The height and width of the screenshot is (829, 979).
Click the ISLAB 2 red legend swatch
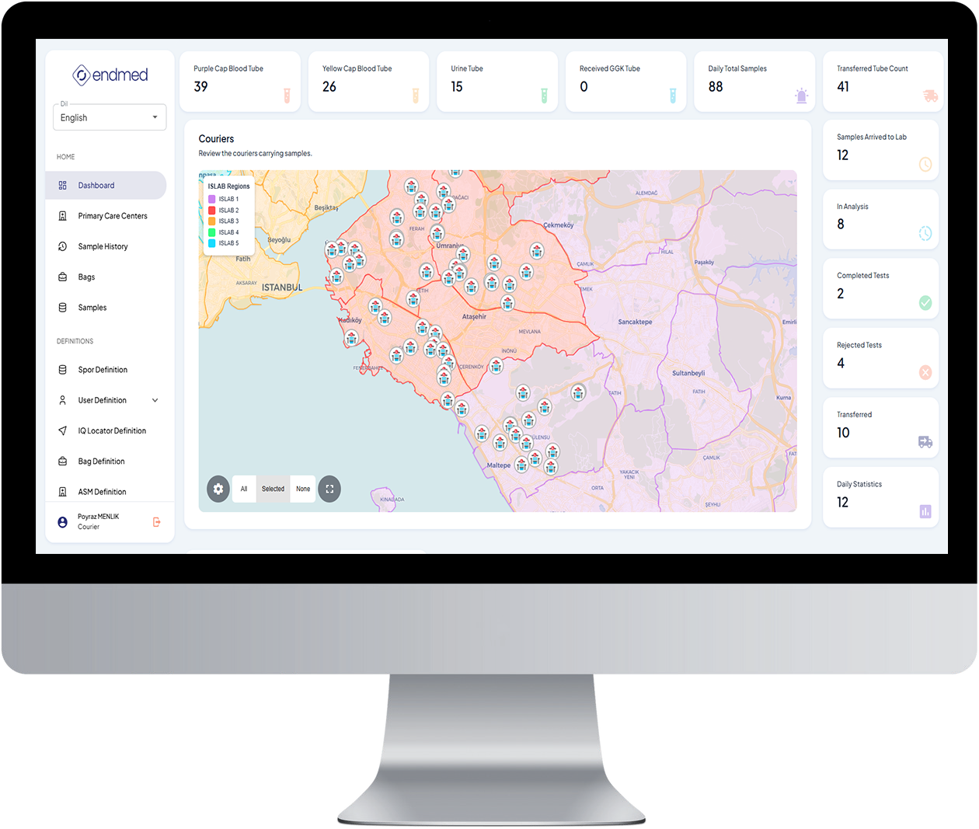click(x=212, y=211)
